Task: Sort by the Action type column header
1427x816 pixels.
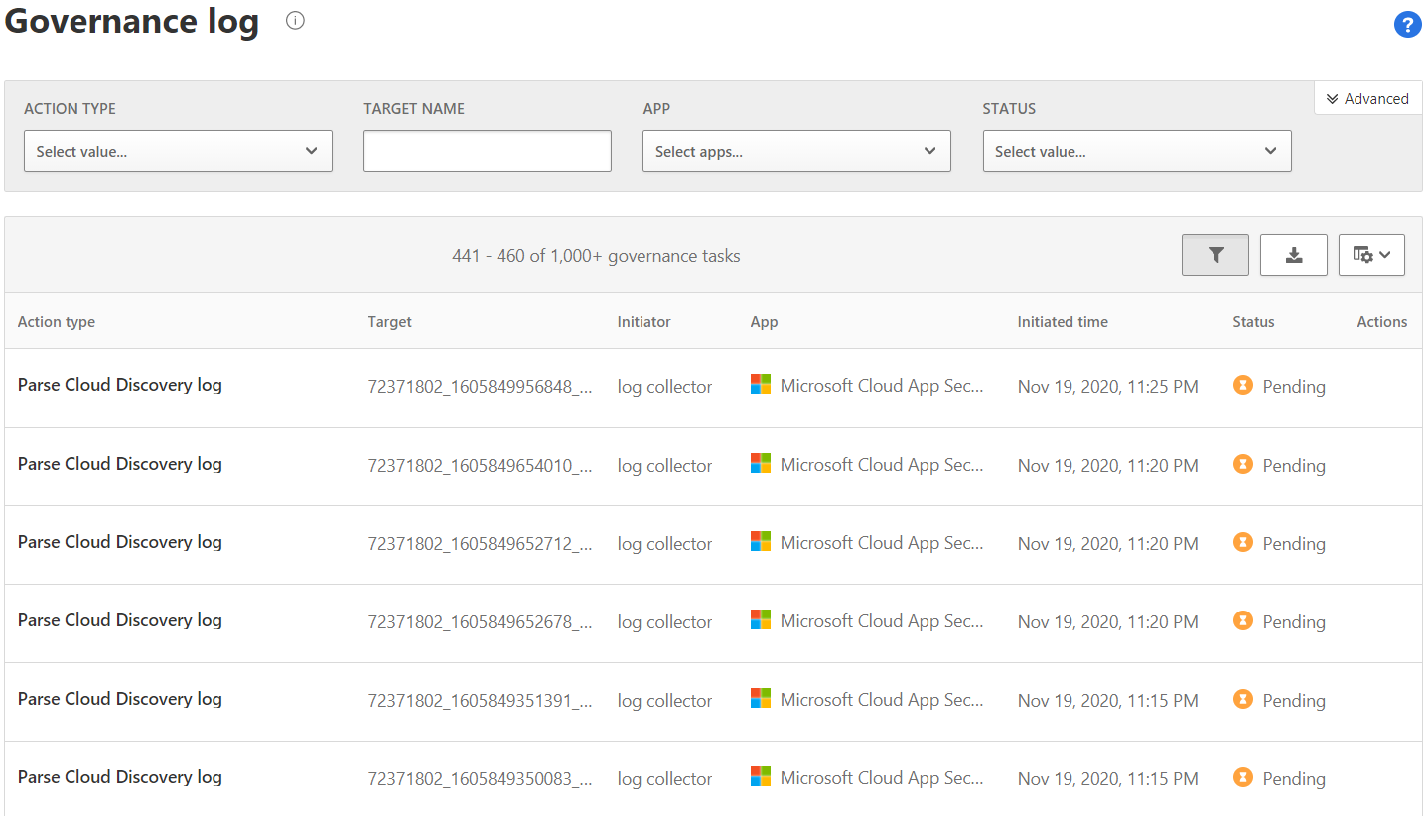Action: [56, 321]
